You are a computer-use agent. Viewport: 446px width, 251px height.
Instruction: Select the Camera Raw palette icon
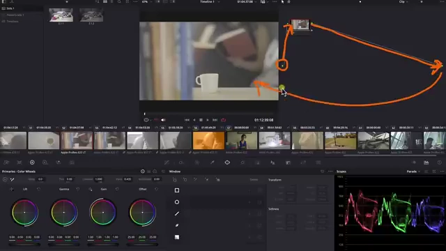(6, 162)
